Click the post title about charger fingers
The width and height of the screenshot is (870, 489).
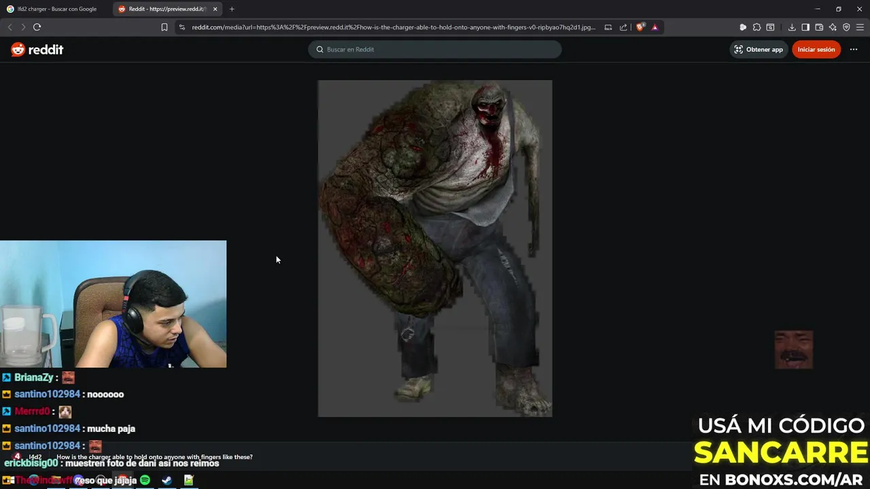coord(154,457)
